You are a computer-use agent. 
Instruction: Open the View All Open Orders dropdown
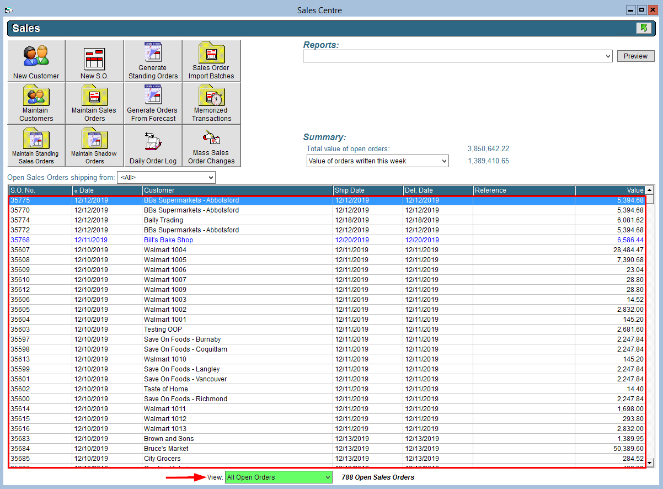point(328,477)
